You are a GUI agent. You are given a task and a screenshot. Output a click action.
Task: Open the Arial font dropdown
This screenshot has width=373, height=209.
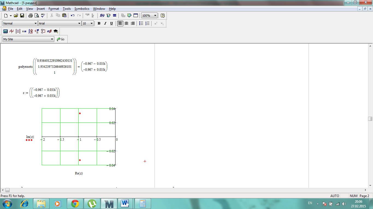pos(79,23)
